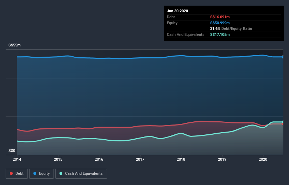Click Cash And Equivalents label in tooltip
Image resolution: width=289 pixels, height=185 pixels.
pos(186,34)
